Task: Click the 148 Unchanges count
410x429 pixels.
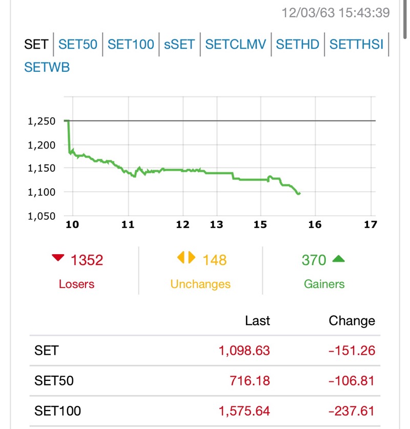Action: (x=214, y=260)
